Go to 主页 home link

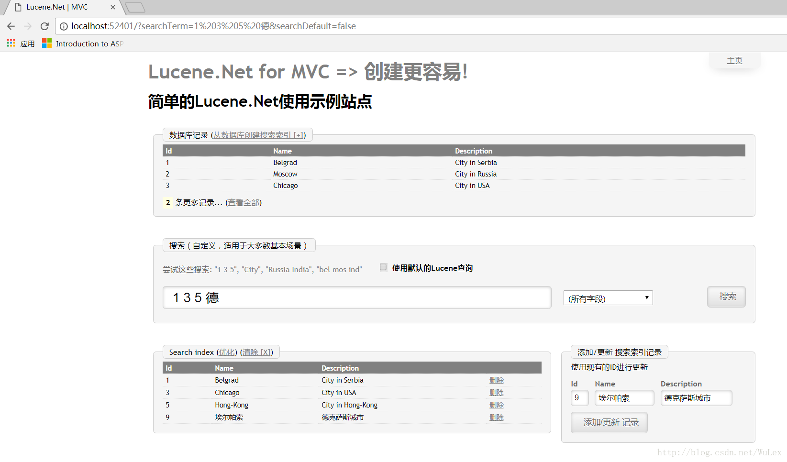tap(734, 60)
